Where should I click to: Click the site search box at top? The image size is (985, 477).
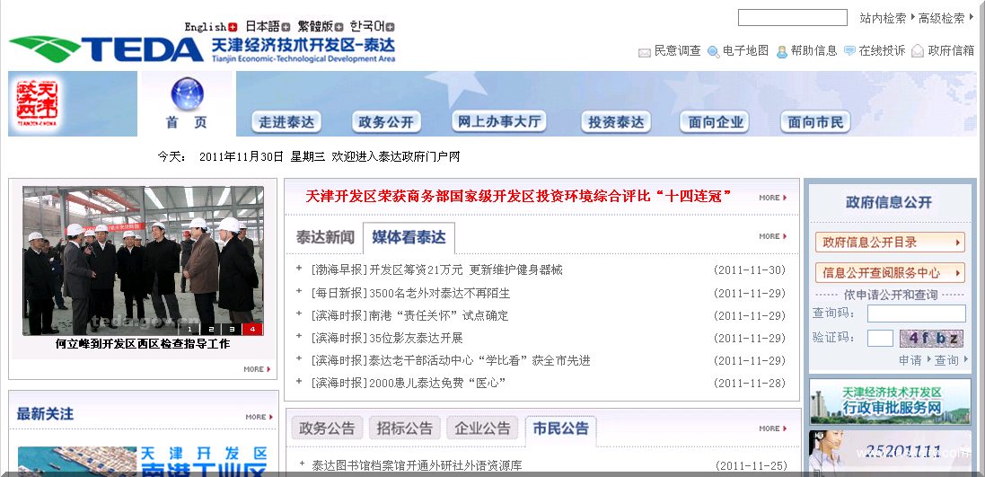point(792,18)
